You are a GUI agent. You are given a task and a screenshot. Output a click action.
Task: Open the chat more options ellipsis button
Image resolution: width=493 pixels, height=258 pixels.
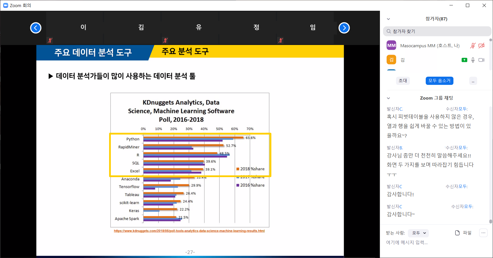[x=483, y=233]
